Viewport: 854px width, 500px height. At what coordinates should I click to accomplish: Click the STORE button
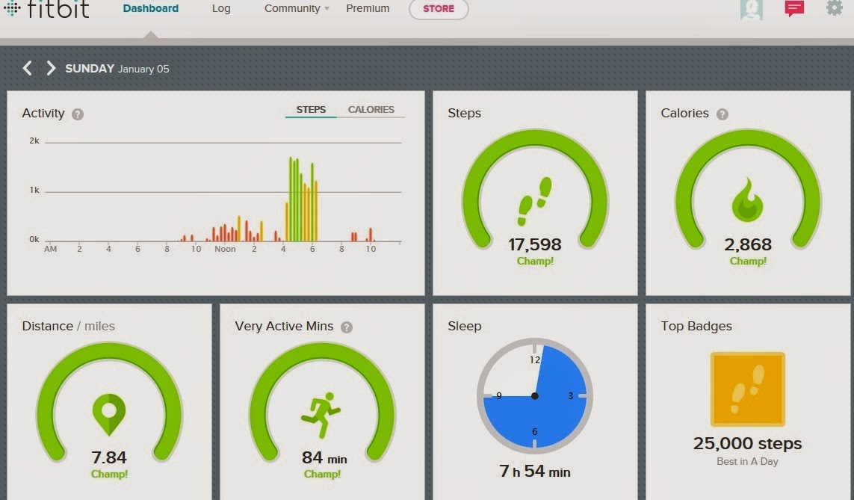[439, 9]
